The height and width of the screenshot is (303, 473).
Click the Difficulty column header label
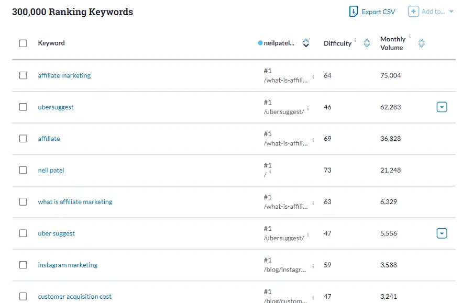[x=337, y=43]
